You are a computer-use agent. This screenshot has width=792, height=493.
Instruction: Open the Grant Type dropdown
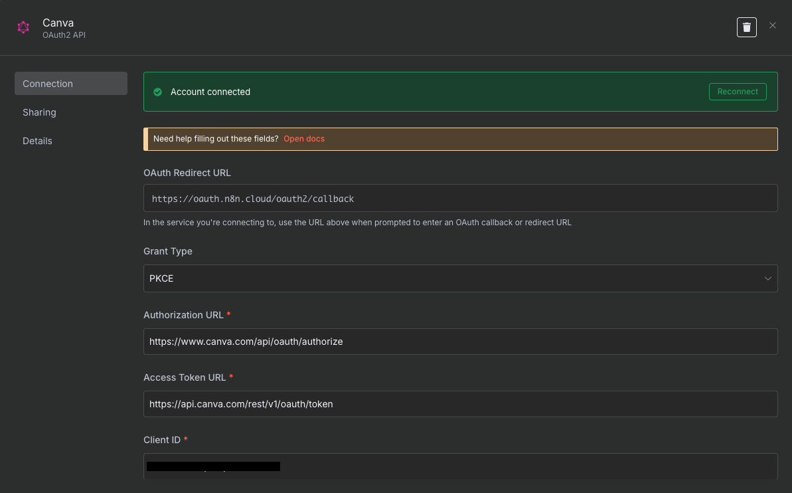click(460, 278)
